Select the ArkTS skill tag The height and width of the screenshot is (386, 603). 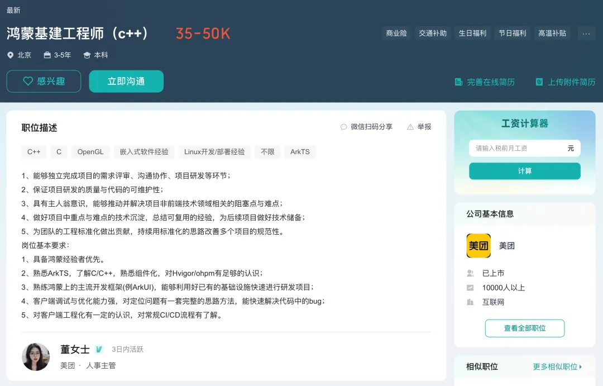tap(300, 152)
